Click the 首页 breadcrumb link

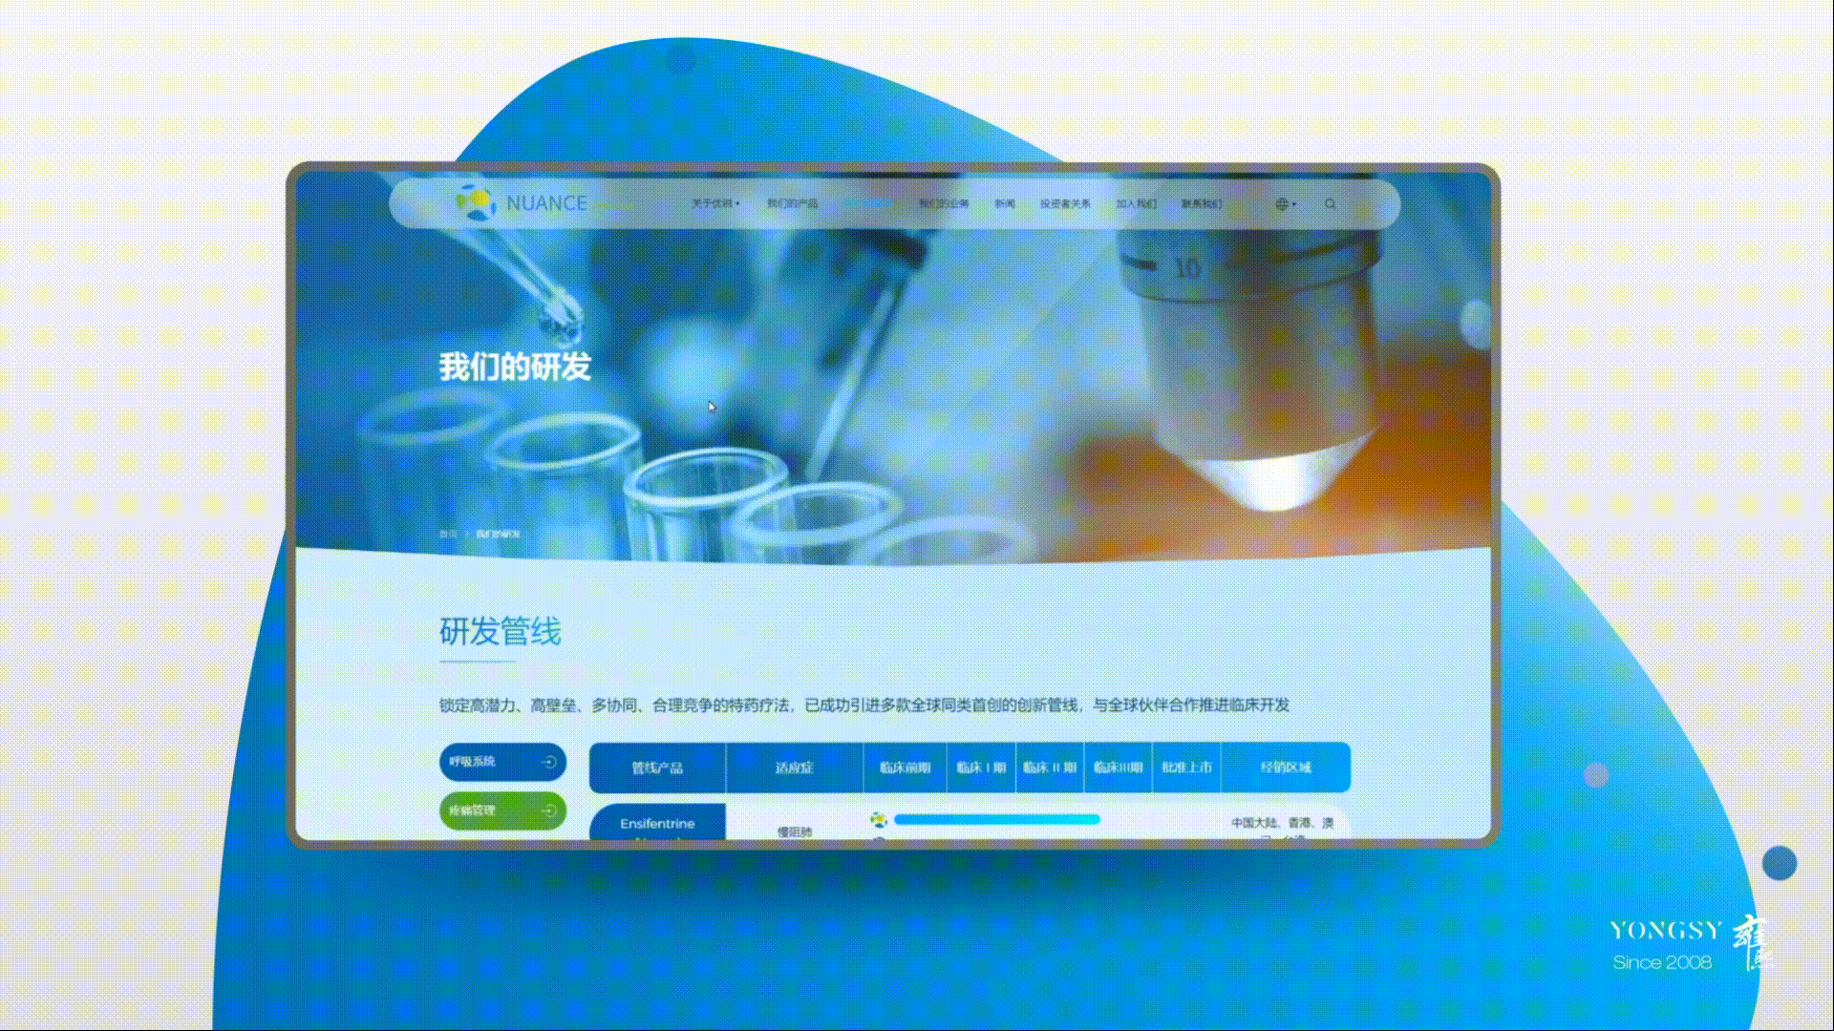tap(448, 534)
